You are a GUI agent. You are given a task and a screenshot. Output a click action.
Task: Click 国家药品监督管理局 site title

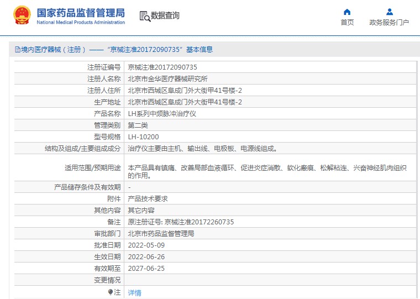[x=81, y=13]
